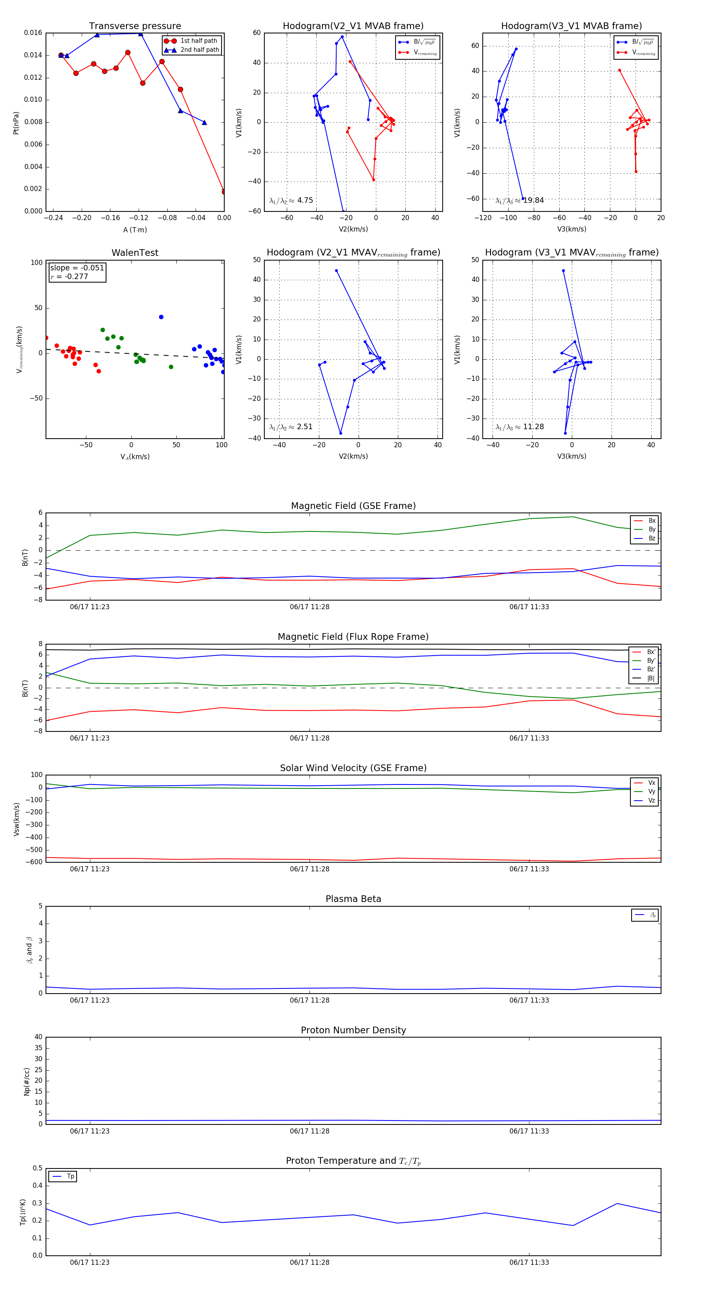Screen dimensions: 707x1297
Task: Select the 'By' legend entry in GSE plot
Action: (x=645, y=529)
